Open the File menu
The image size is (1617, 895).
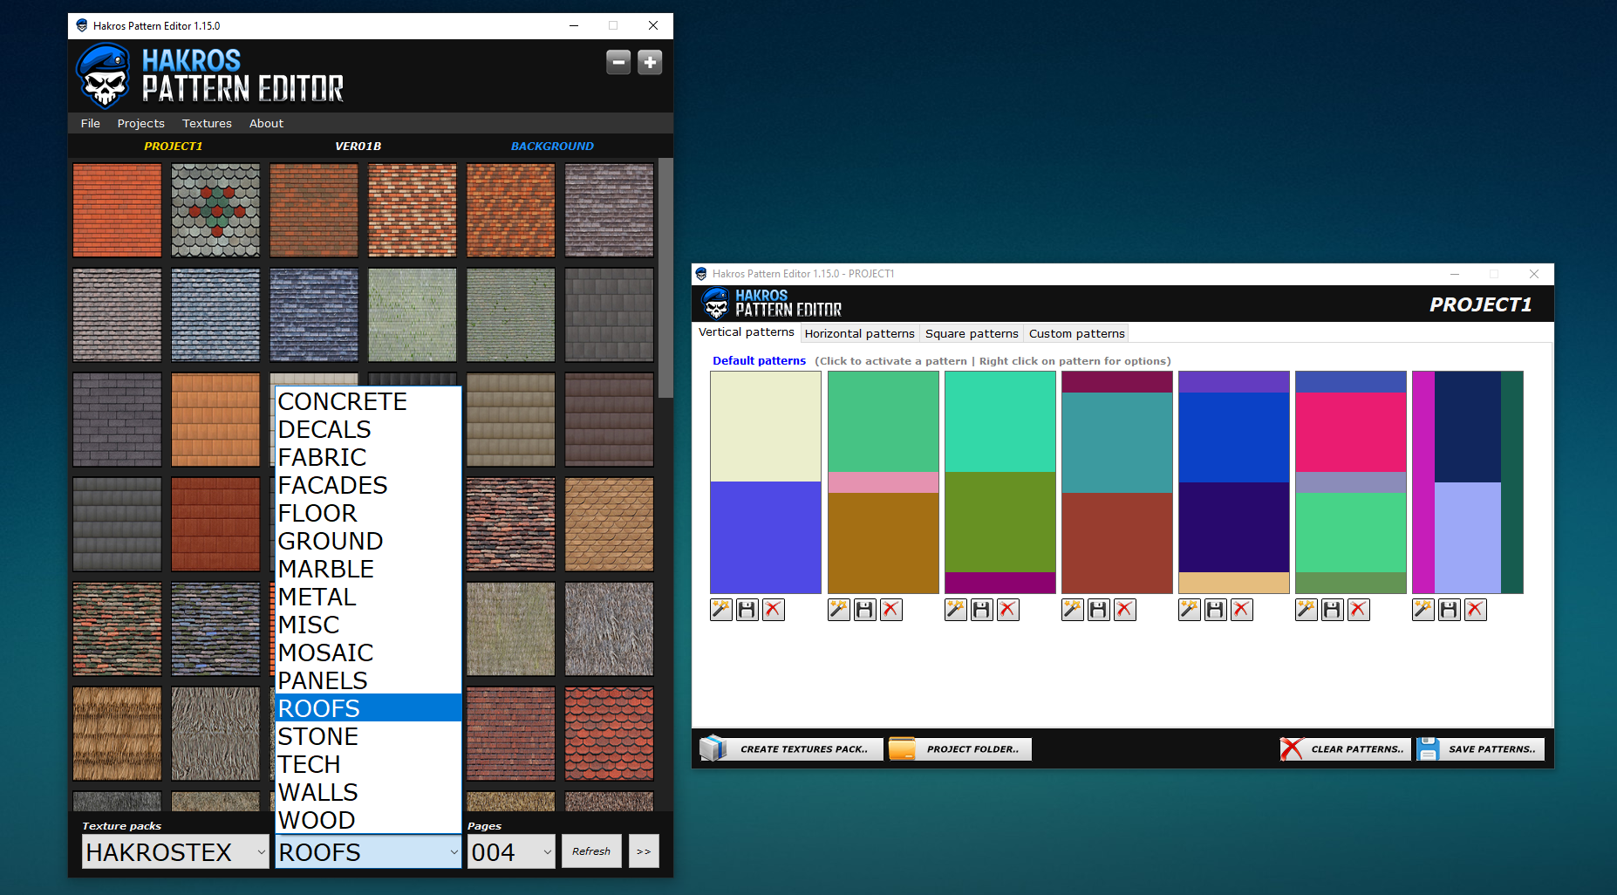pyautogui.click(x=90, y=123)
